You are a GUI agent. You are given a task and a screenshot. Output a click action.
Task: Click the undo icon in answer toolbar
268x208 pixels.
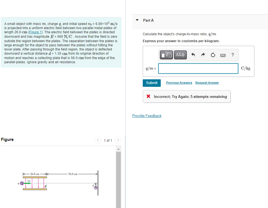point(193,55)
